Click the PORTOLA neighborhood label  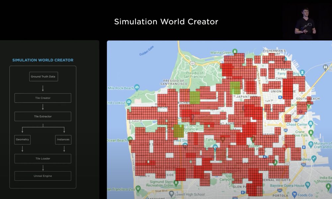(280, 196)
